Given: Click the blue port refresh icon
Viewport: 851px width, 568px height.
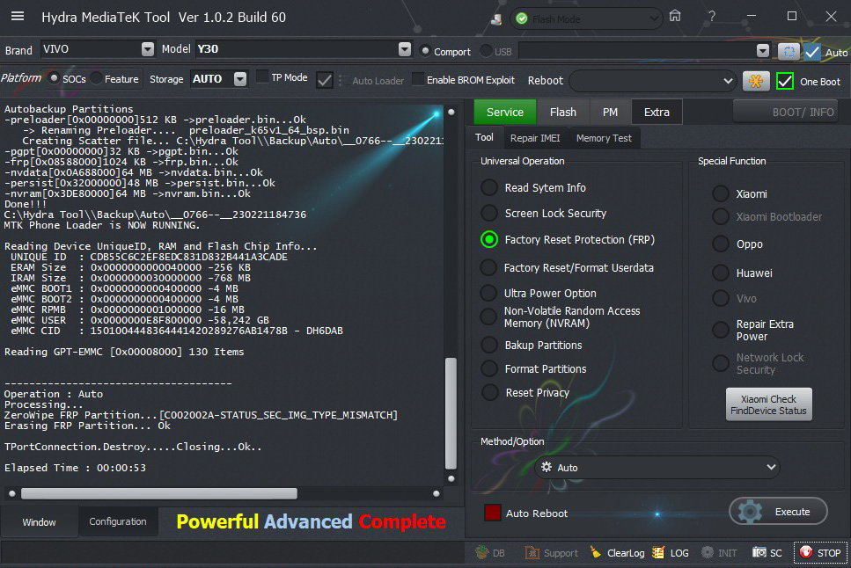Looking at the screenshot, I should [789, 51].
